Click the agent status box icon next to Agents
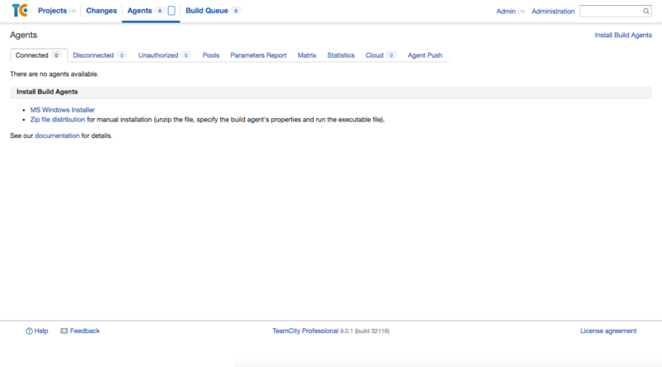 click(171, 11)
